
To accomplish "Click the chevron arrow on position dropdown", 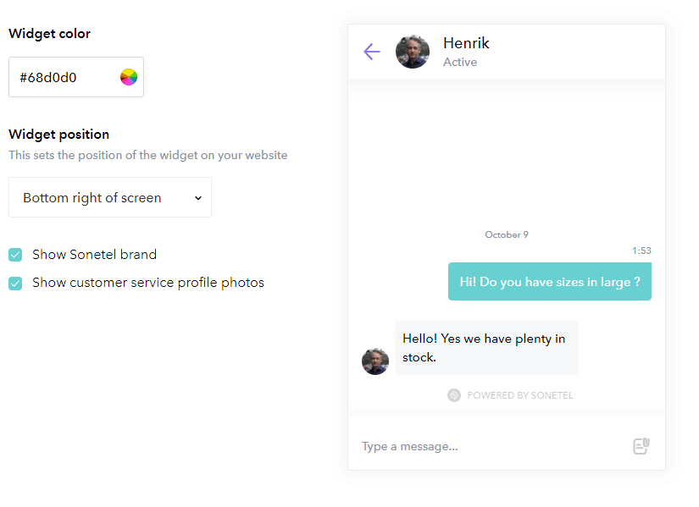I will click(x=198, y=198).
